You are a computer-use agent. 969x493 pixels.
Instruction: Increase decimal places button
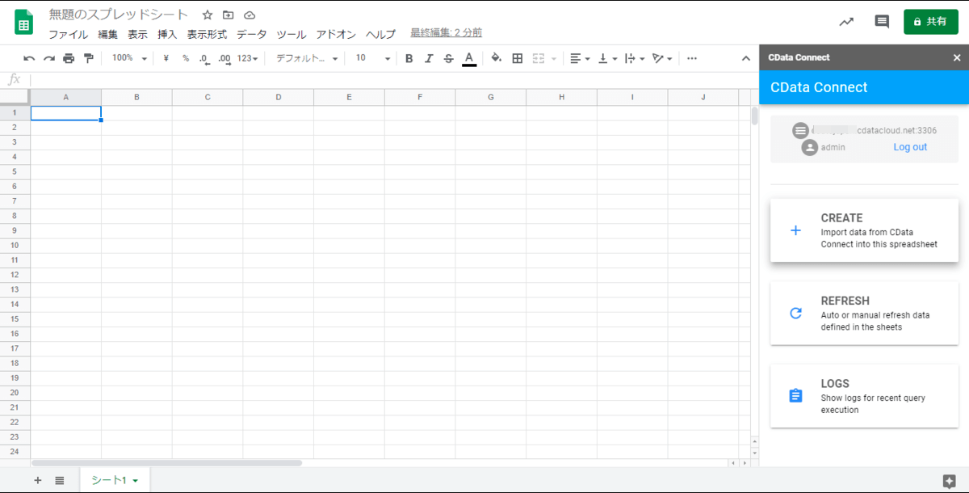[x=224, y=59]
